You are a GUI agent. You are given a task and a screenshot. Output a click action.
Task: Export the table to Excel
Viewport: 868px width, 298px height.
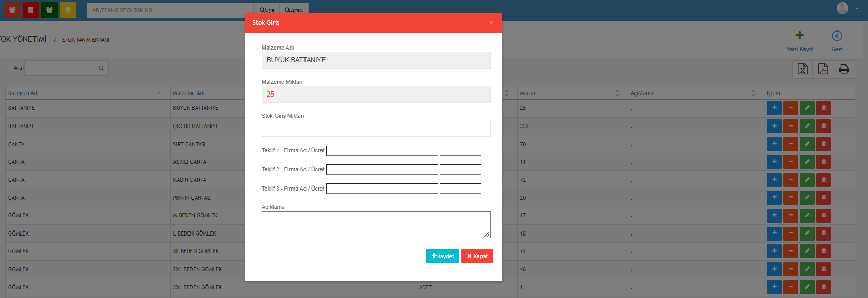802,69
